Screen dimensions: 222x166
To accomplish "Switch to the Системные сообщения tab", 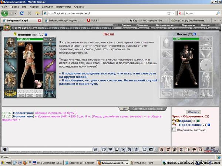I will tap(147, 109).
